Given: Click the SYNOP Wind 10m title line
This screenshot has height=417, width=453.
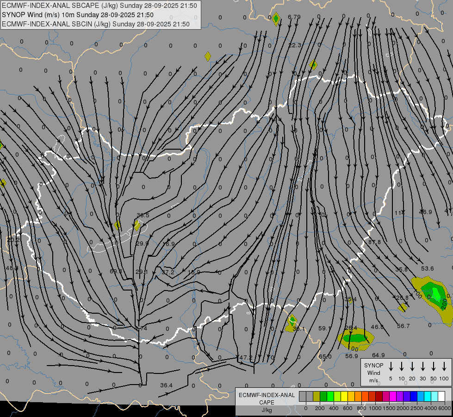Looking at the screenshot, I should pyautogui.click(x=77, y=15).
